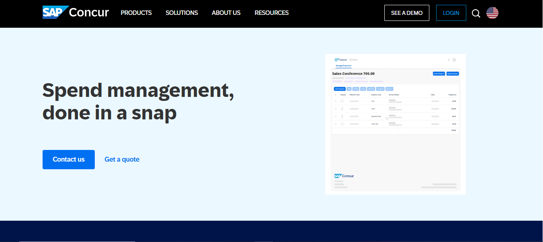Click the Submit Report button in the mockup
Viewport: 543px width, 242px height.
point(453,74)
